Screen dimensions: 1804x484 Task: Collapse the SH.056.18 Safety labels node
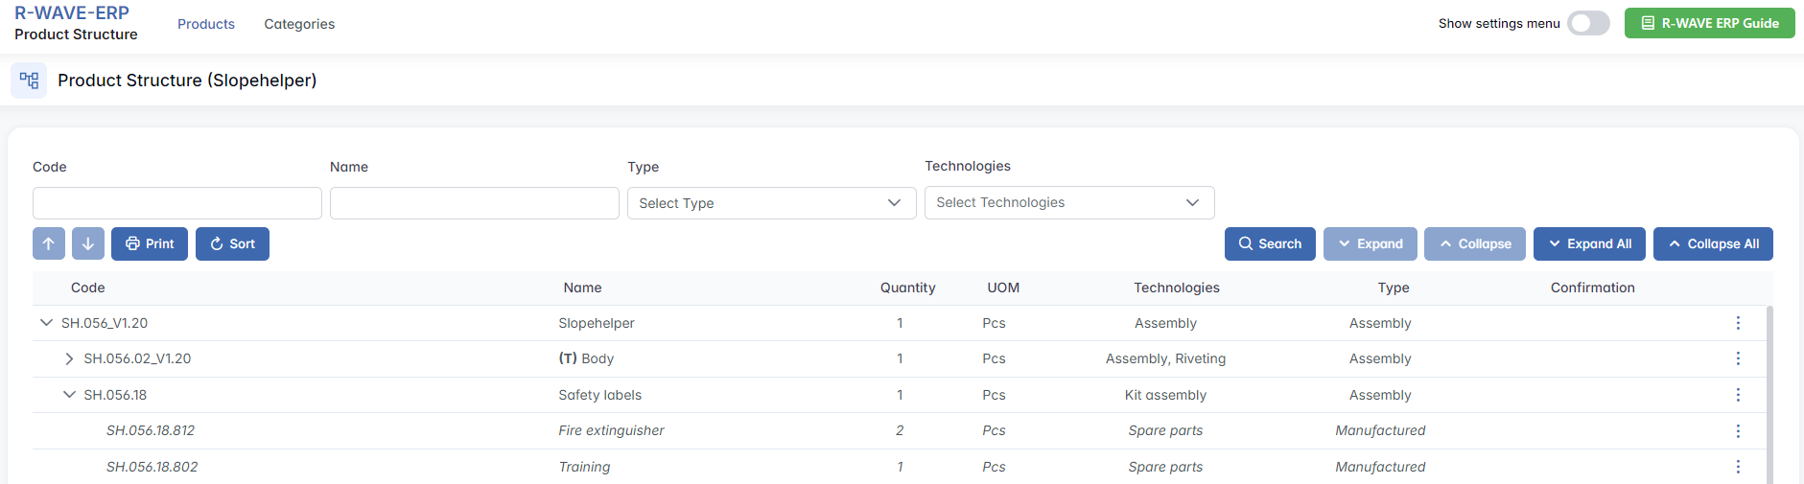coord(69,395)
